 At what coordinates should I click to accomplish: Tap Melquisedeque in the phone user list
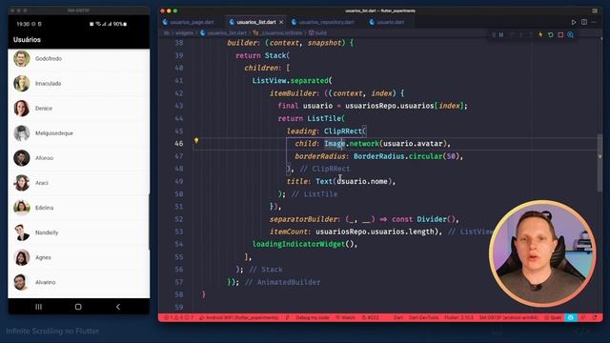pyautogui.click(x=79, y=133)
